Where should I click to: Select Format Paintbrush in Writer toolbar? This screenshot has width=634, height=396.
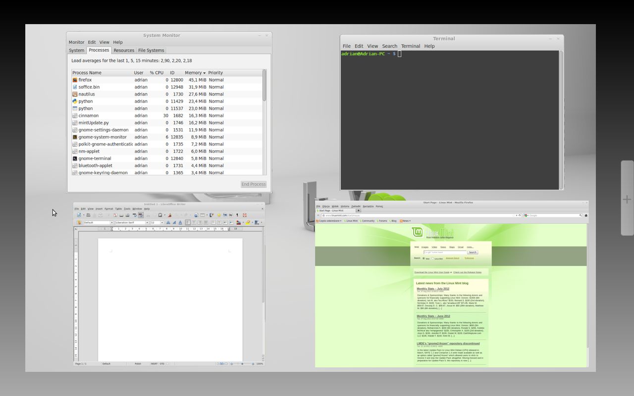click(169, 215)
